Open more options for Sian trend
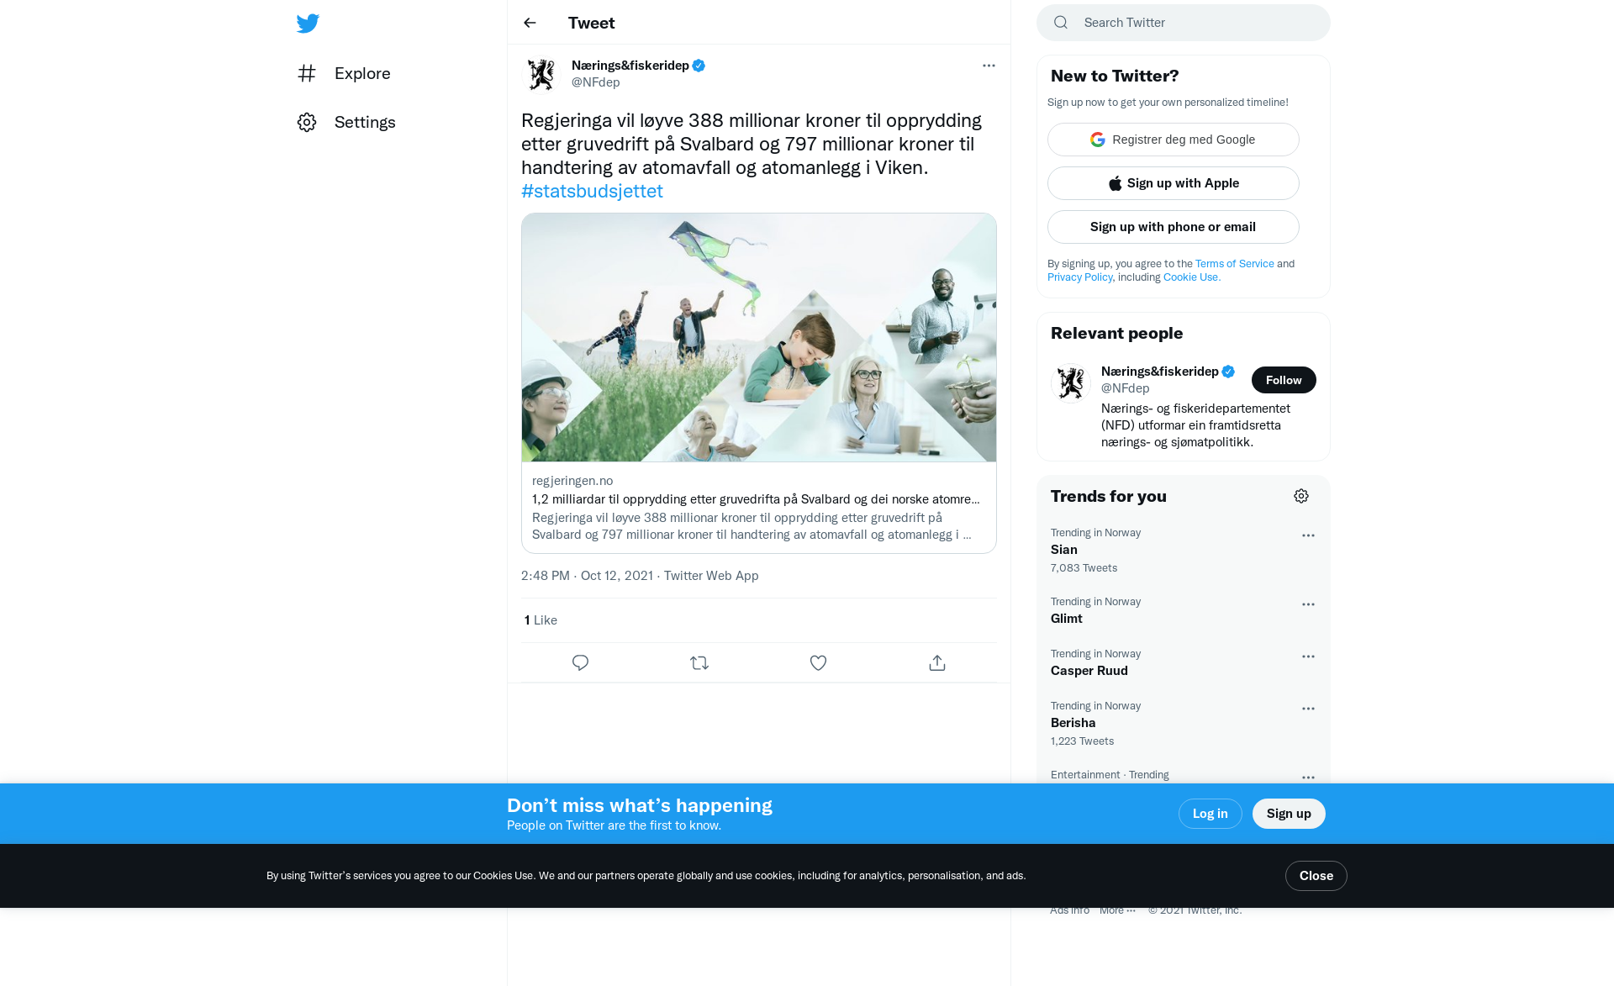 coord(1308,535)
